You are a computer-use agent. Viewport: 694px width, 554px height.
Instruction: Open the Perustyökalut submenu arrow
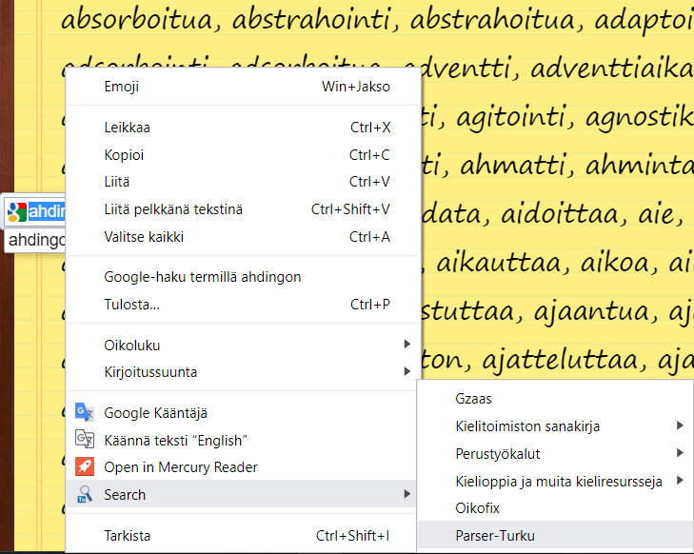(680, 453)
